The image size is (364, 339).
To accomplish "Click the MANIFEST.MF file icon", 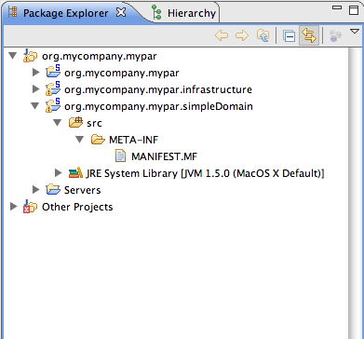I will [x=120, y=156].
